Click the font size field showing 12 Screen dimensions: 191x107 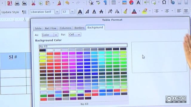tap(66, 12)
